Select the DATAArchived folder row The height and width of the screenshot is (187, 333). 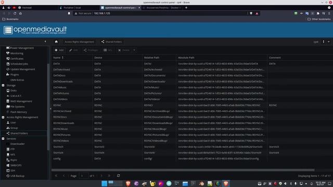192,70
